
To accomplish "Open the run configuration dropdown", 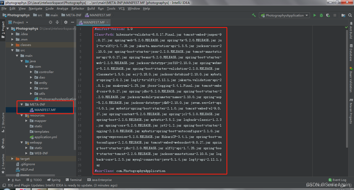I will (284, 15).
